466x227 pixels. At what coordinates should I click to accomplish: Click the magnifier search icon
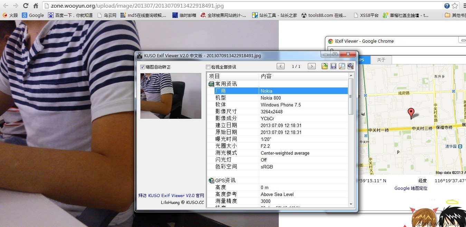point(342,66)
